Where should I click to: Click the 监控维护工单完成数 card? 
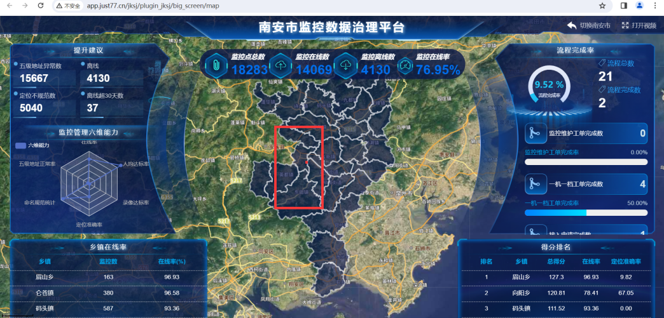pos(586,134)
